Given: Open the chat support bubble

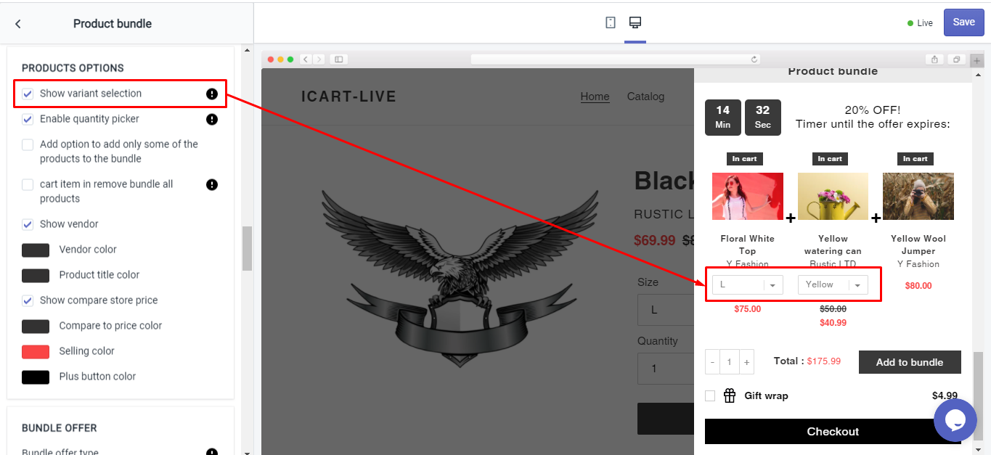Looking at the screenshot, I should [x=955, y=420].
